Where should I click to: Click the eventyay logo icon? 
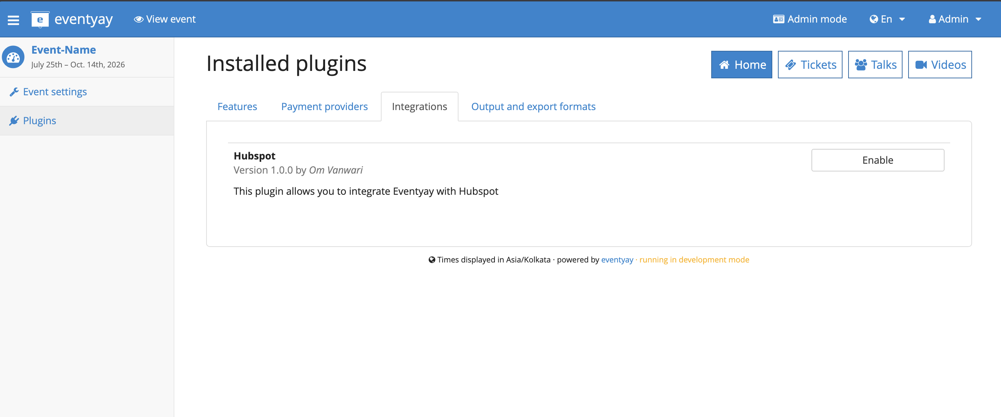[40, 19]
